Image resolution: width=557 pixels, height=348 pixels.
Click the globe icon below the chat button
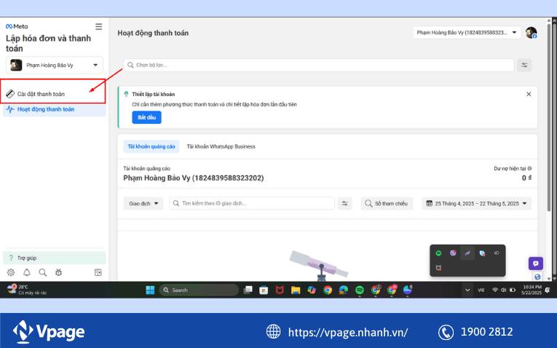tap(537, 277)
